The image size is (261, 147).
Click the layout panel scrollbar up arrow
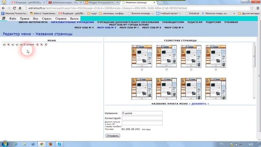254,44
